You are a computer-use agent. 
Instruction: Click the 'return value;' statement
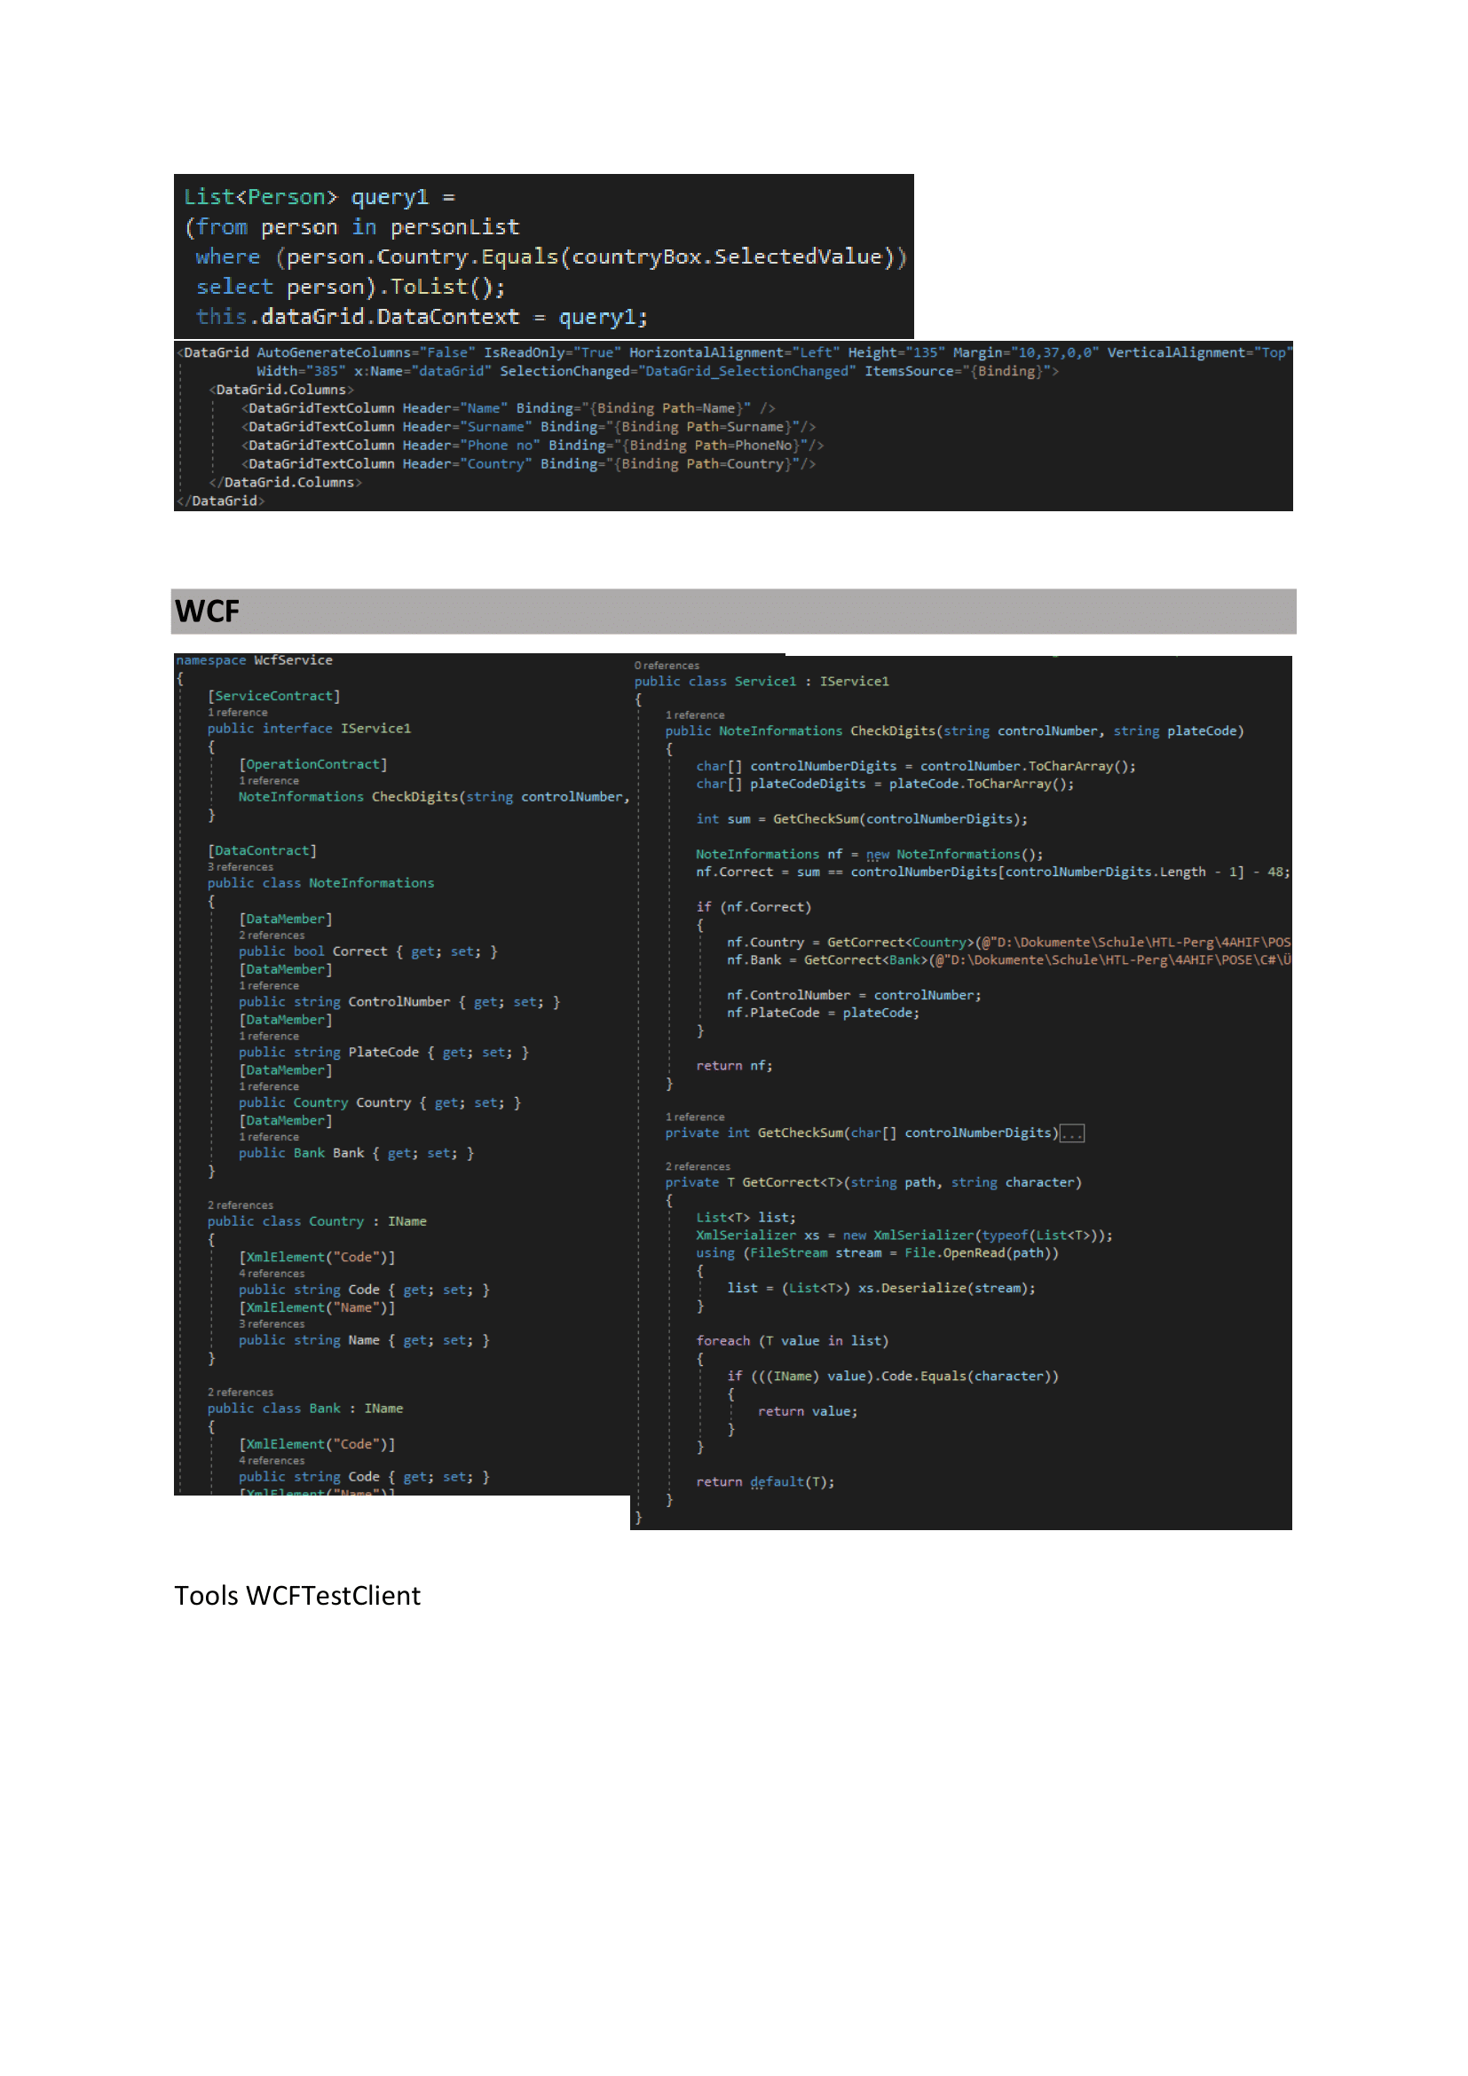809,1411
